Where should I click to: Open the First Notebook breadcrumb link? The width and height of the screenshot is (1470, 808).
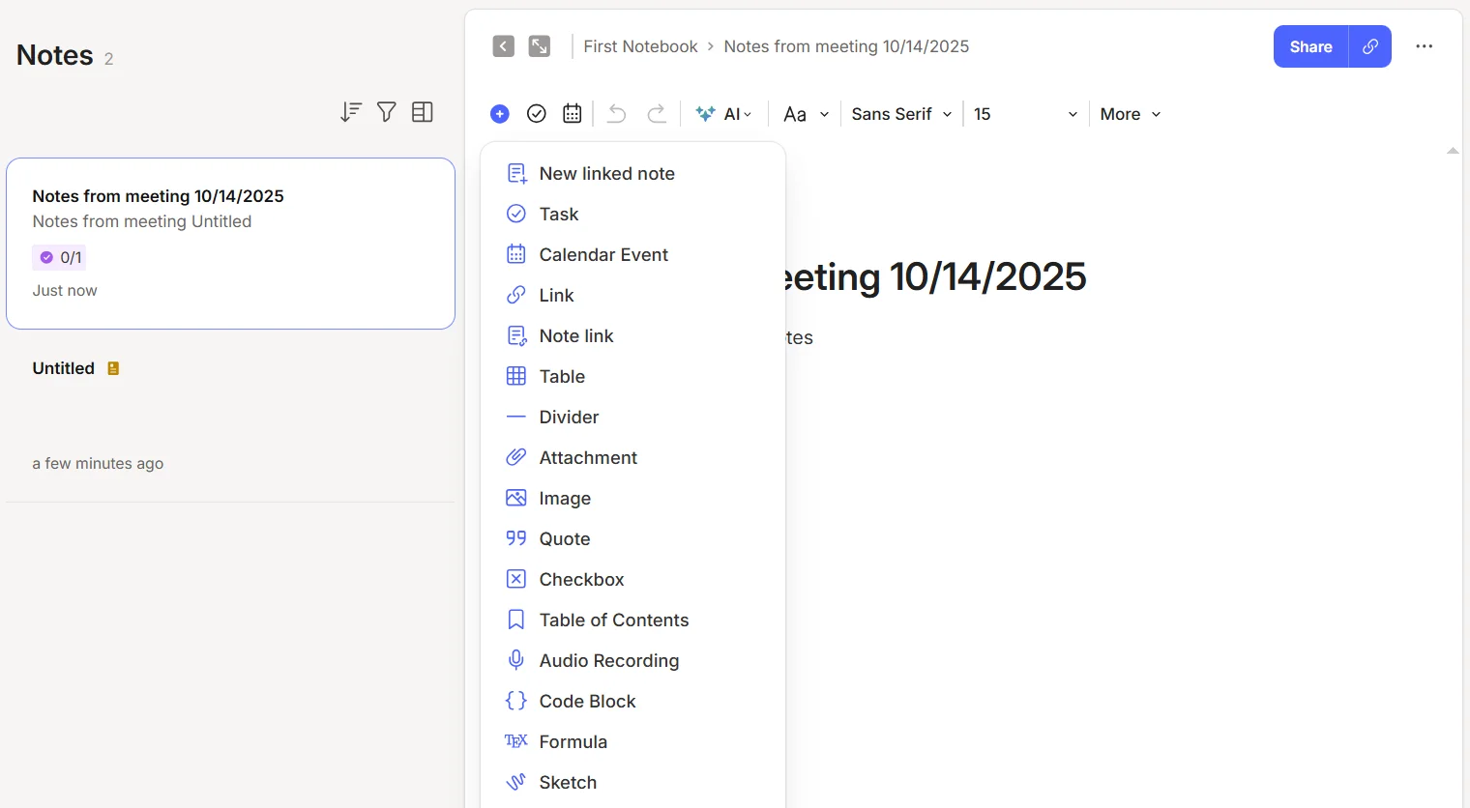[x=640, y=45]
